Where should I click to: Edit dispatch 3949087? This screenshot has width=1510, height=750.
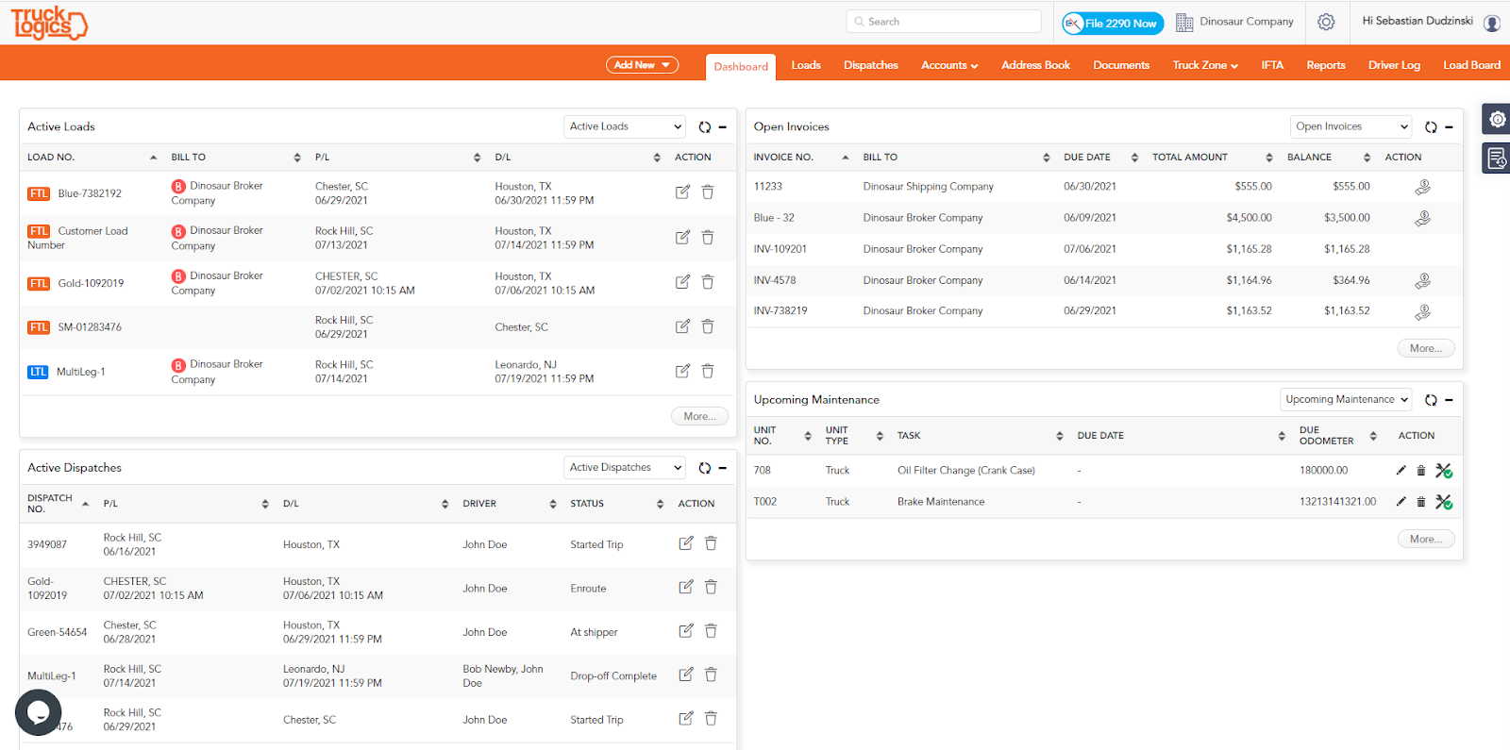pyautogui.click(x=686, y=543)
